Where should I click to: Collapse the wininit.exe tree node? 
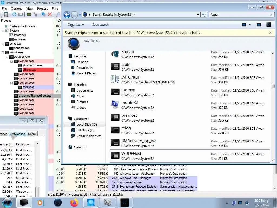point(3,52)
